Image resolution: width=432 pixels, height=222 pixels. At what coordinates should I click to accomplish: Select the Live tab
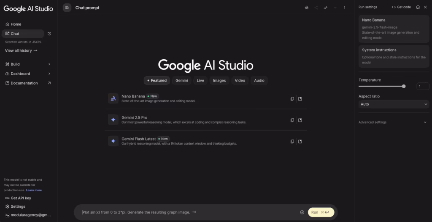[x=200, y=80]
